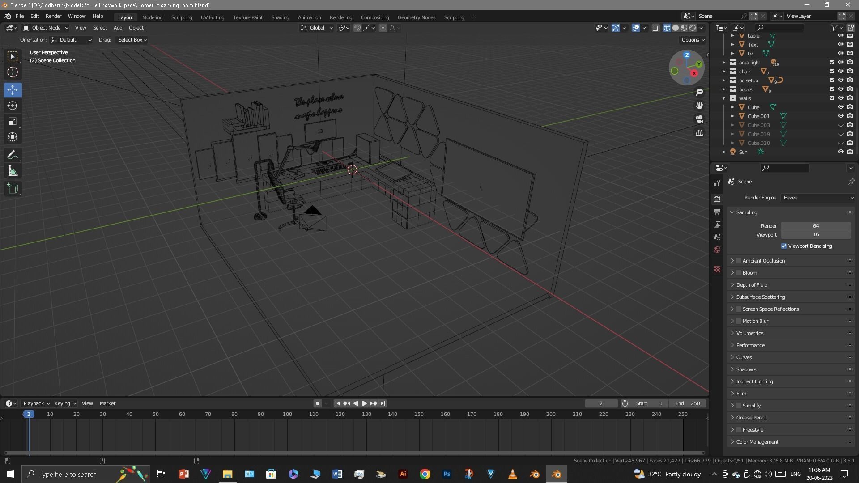Image resolution: width=859 pixels, height=483 pixels.
Task: Click the Viewport samples value field
Action: pyautogui.click(x=816, y=234)
